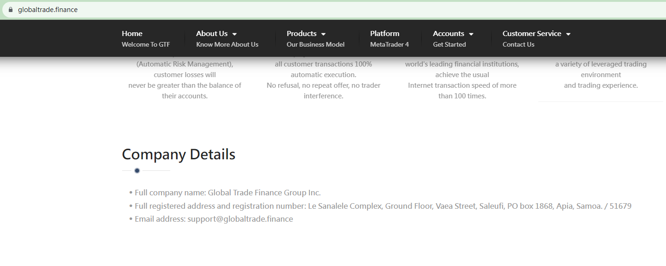
Task: Click the "MetaTrader 4" subtitle
Action: click(x=389, y=44)
